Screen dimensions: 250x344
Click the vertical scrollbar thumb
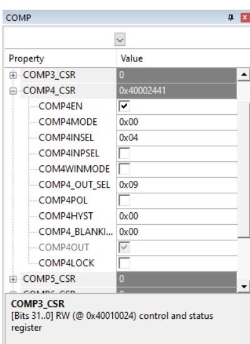pos(244,171)
